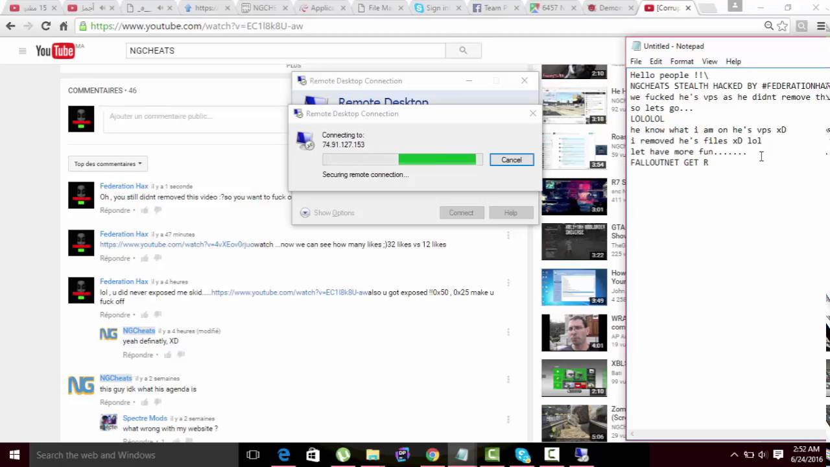Viewport: 830px width, 467px height.
Task: Open the View menu in Notepad
Action: click(709, 61)
